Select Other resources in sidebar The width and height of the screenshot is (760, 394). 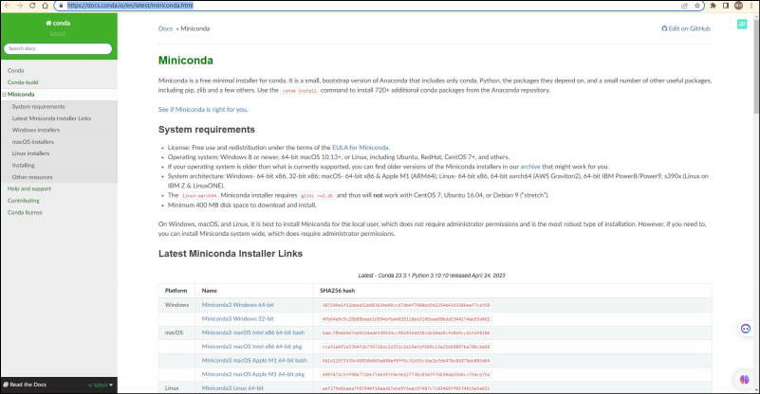32,177
